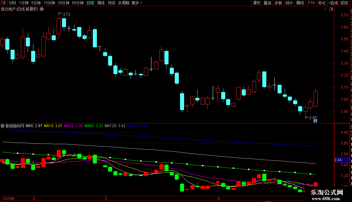The image size is (352, 202).
Task: Click the MA20: 3.04 indicator label
Action: pos(74,126)
